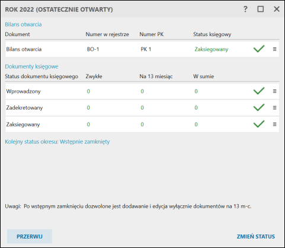
Task: Click Na 13 miesiąc count in Zaksięgowany row
Action: [142, 124]
